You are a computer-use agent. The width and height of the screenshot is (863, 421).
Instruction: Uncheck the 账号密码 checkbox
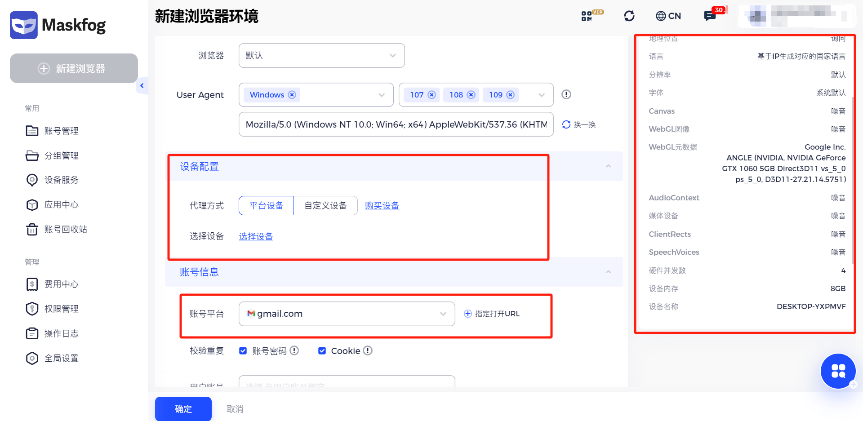pyautogui.click(x=243, y=351)
